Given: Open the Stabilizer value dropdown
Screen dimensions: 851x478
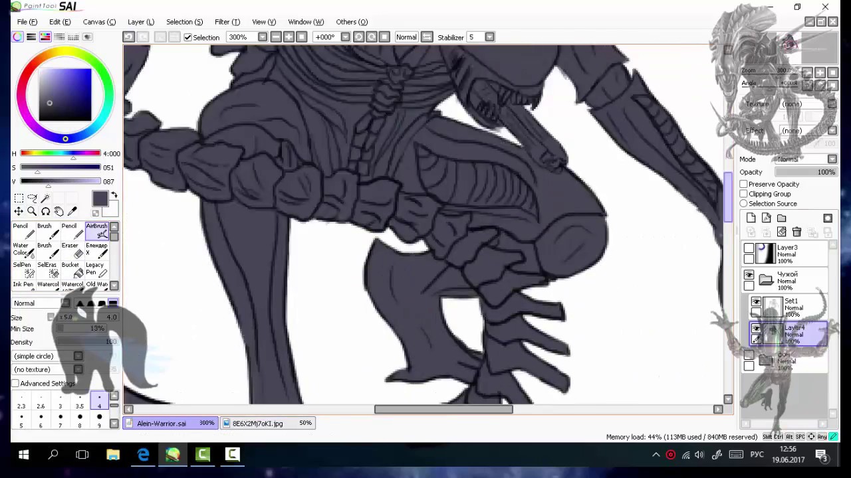Looking at the screenshot, I should click(x=489, y=37).
